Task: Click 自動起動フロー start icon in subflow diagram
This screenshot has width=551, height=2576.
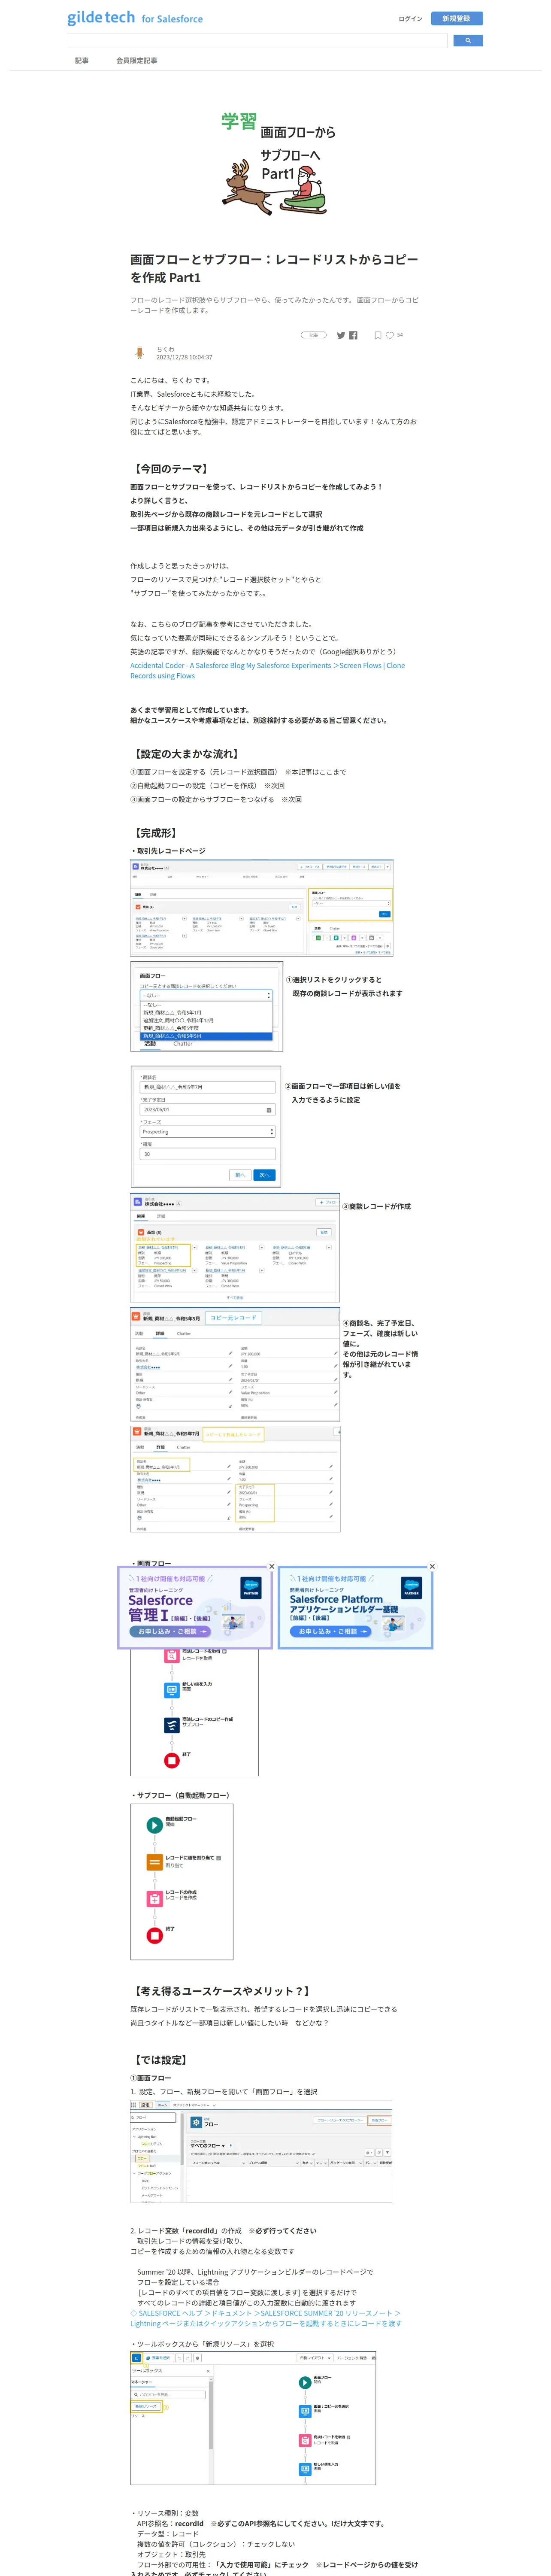Action: click(x=154, y=1825)
